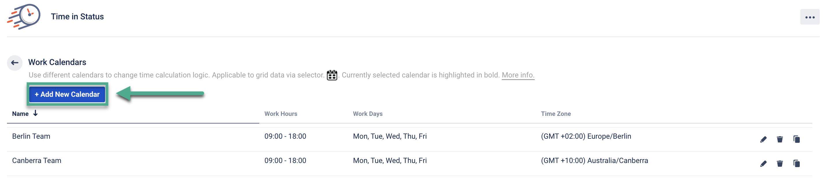Delete the Canberra Team calendar

point(780,164)
